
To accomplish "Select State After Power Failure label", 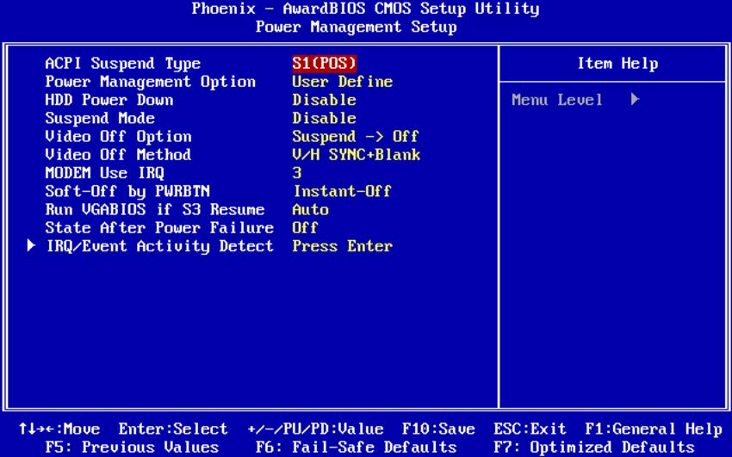I will (x=159, y=228).
